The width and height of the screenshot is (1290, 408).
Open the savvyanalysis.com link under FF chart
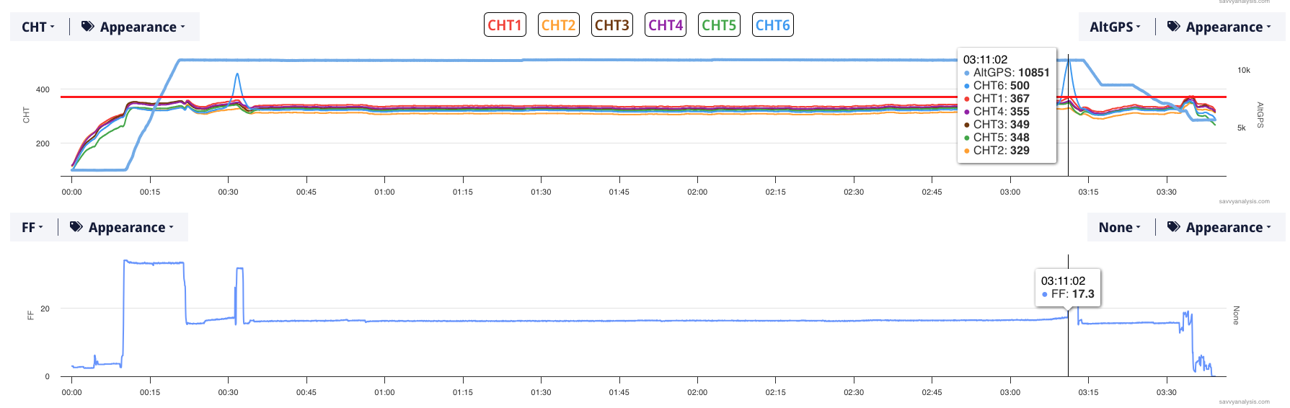point(1244,402)
